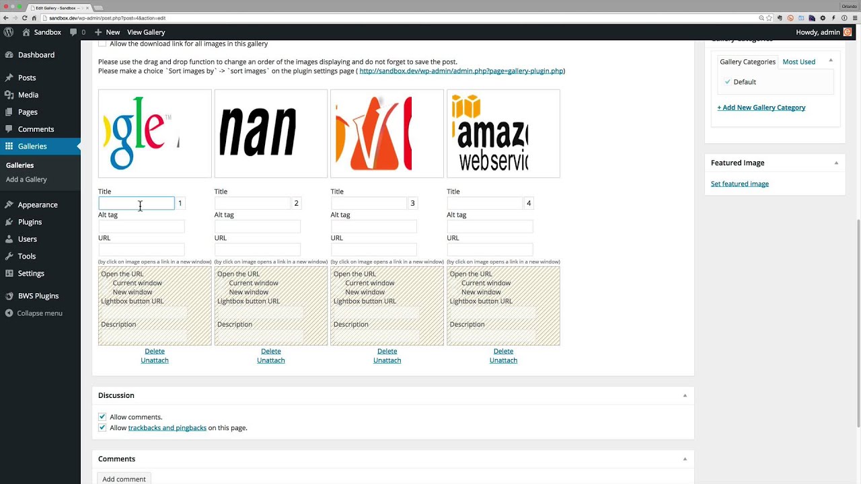Click Set featured image link
This screenshot has width=861, height=484.
[740, 184]
